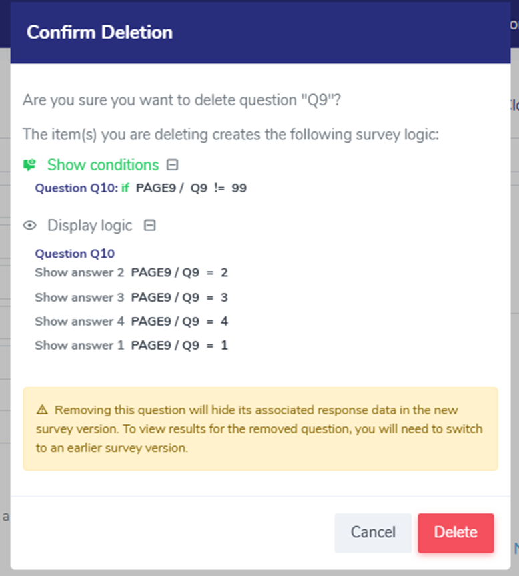Image resolution: width=519 pixels, height=576 pixels.
Task: Collapse the Show conditions section
Action: pos(173,165)
